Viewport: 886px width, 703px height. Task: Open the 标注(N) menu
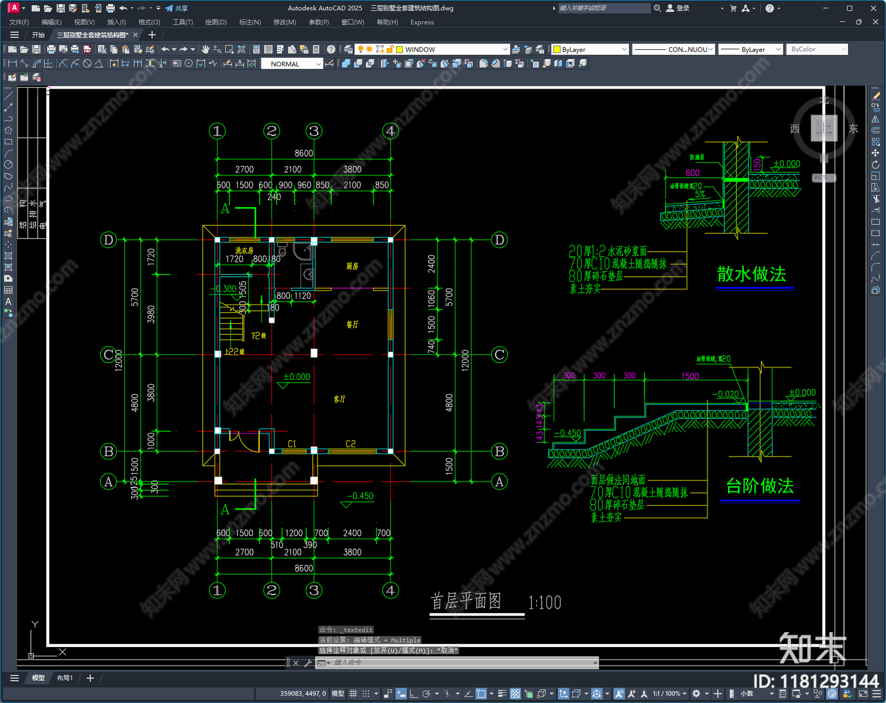(x=250, y=22)
